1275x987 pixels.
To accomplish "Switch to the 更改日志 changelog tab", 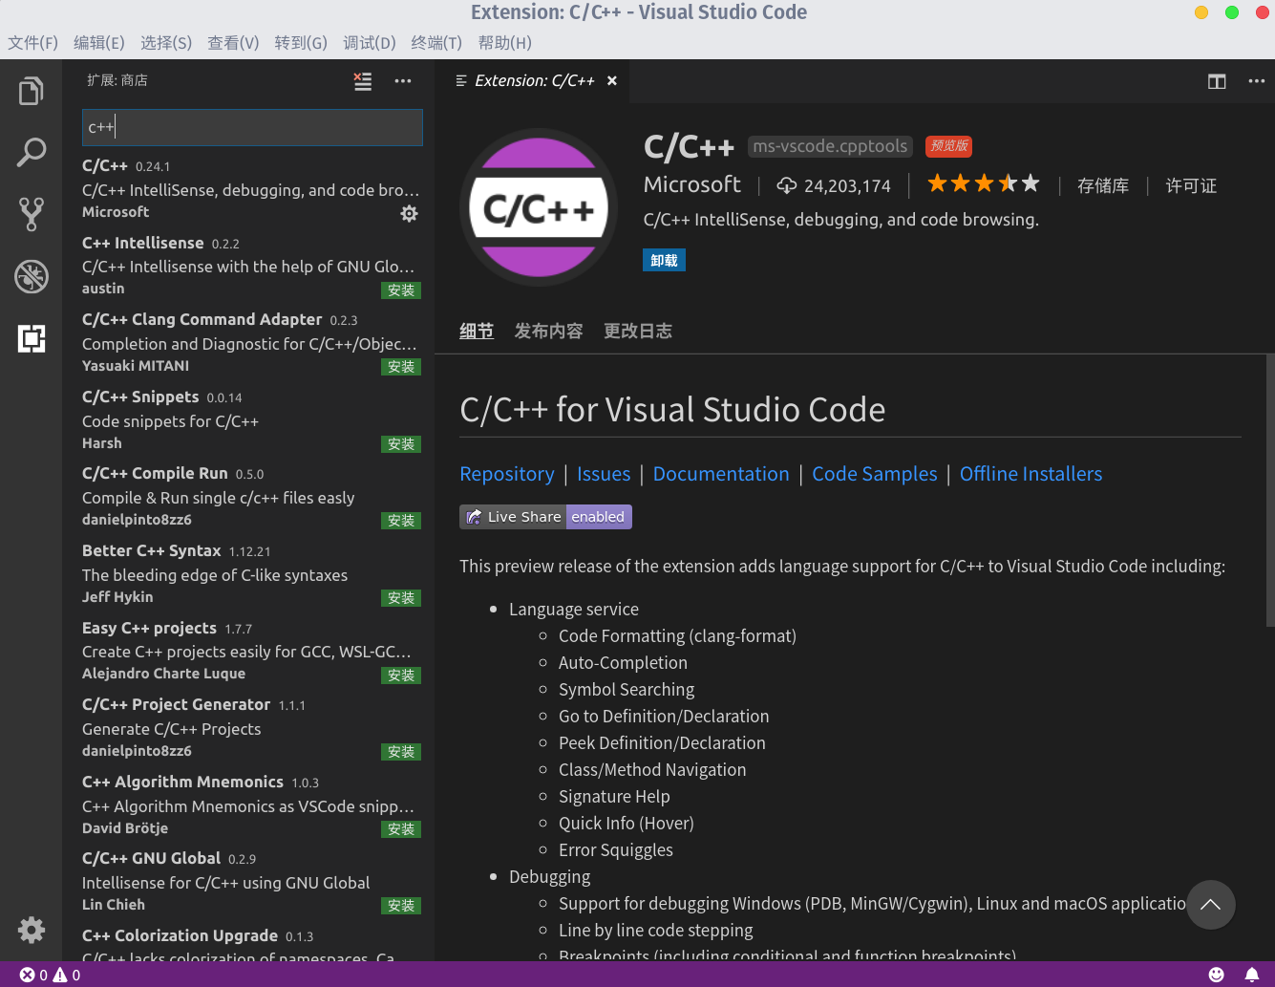I will click(x=638, y=331).
